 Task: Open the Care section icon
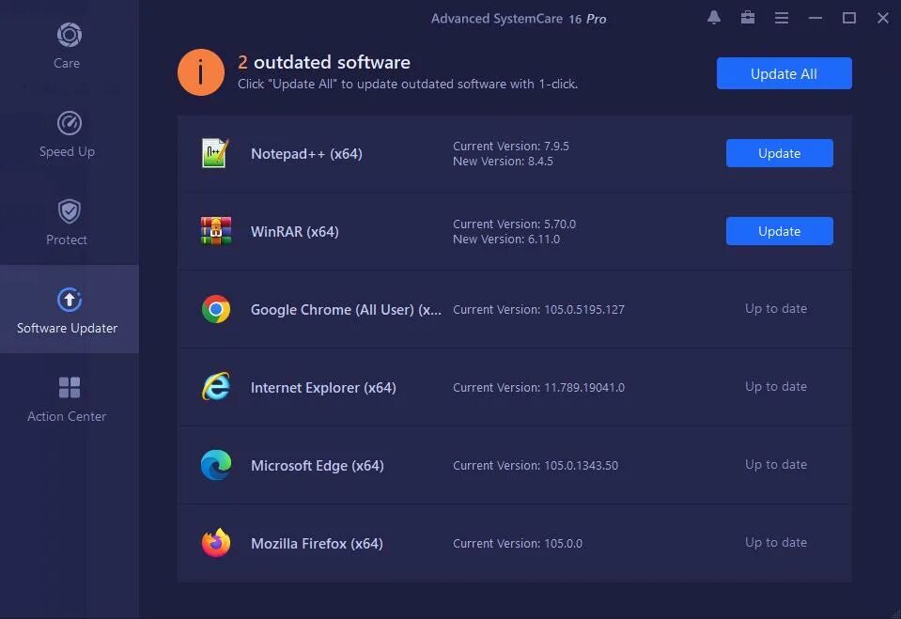[x=69, y=35]
